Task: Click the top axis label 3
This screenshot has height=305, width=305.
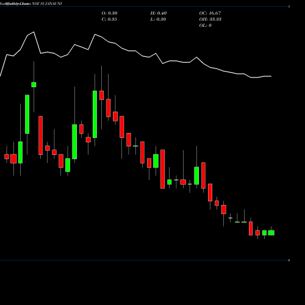Action: pyautogui.click(x=289, y=7)
